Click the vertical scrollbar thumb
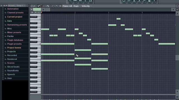 [x=177, y=57]
